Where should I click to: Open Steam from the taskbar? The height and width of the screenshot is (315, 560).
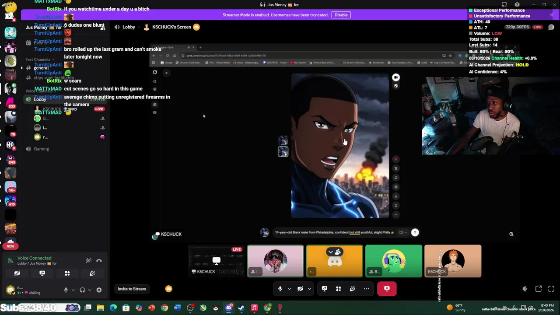(x=241, y=308)
